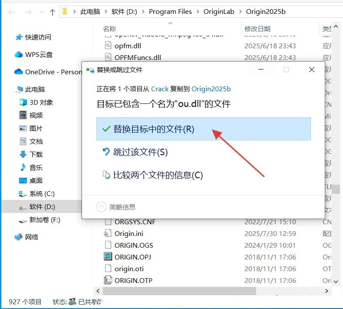Click the Origin.ini gear file icon
Viewport: 343px width, 309px height.
pos(107,233)
